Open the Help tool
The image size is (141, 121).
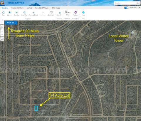[83, 13]
